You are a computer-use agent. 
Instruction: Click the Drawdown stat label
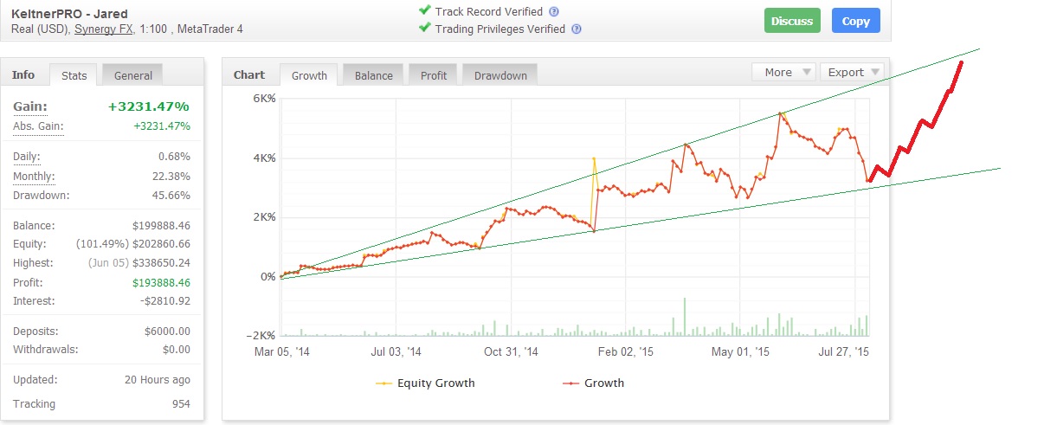click(40, 195)
